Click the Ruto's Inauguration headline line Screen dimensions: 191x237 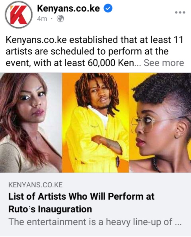[50, 209]
